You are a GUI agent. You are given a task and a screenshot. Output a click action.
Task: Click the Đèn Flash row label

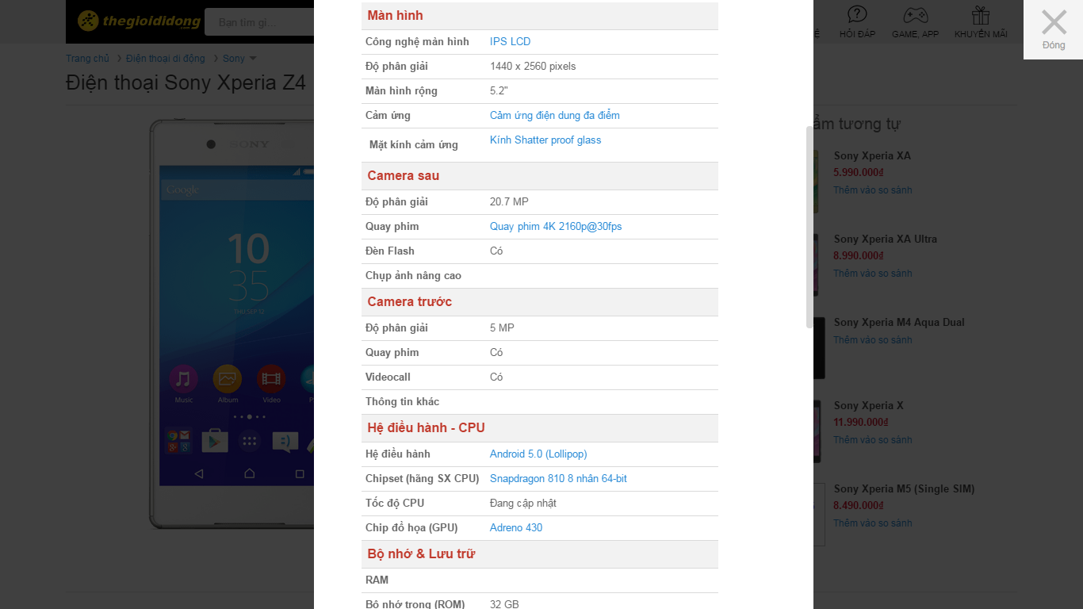[390, 251]
